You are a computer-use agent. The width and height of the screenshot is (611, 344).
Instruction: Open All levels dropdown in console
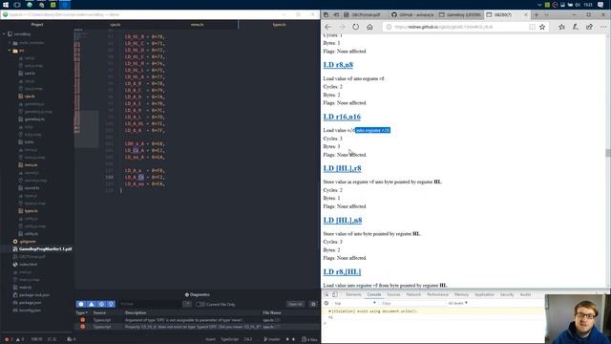point(457,303)
